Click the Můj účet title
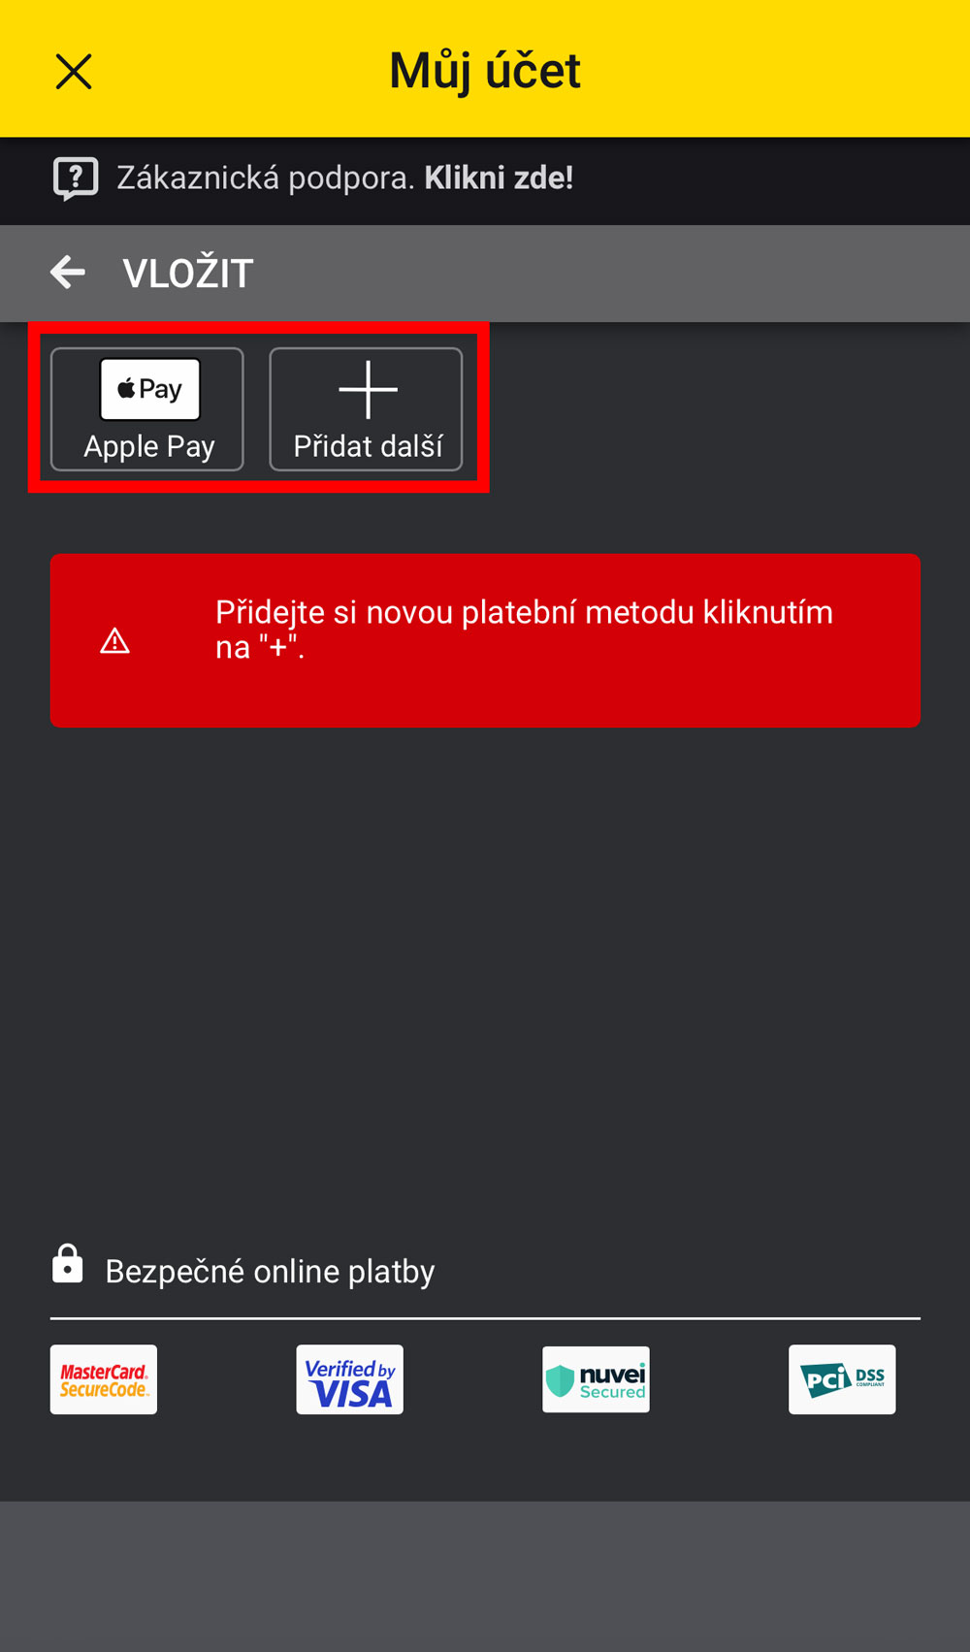This screenshot has height=1652, width=970. [x=485, y=72]
